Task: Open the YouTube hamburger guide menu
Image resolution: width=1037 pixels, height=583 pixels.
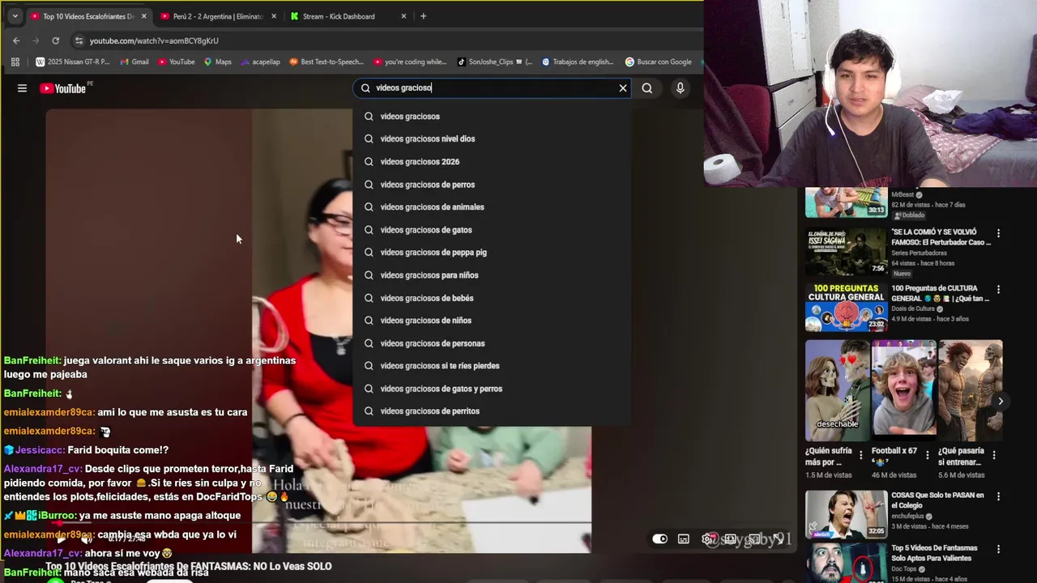Action: [22, 88]
